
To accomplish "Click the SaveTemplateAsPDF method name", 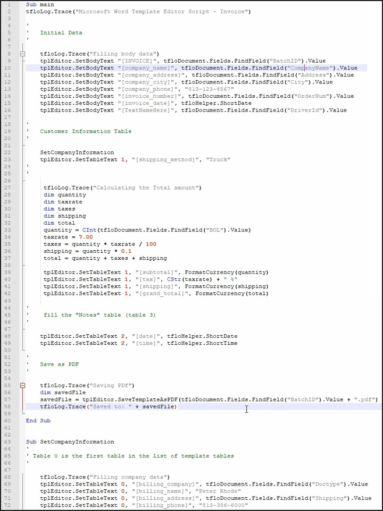I will [149, 399].
